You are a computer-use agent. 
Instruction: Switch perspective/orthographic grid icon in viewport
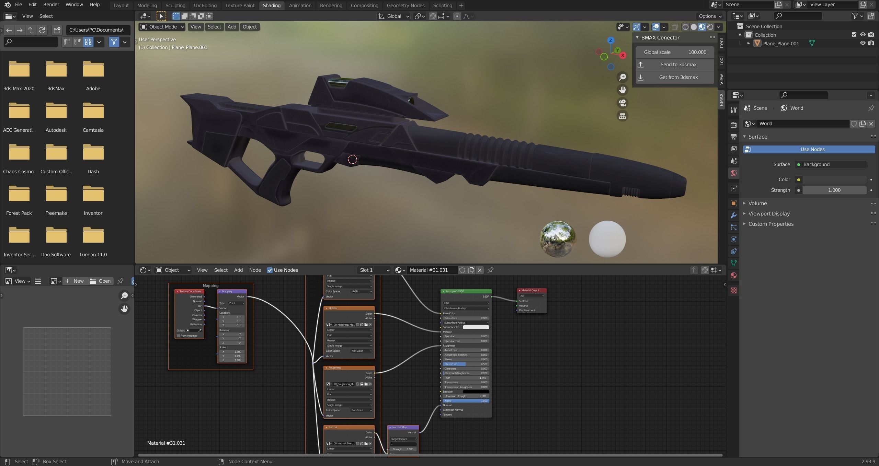click(622, 116)
